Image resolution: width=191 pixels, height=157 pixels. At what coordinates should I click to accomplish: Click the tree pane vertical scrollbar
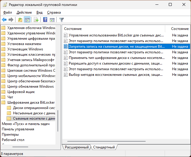point(58,121)
